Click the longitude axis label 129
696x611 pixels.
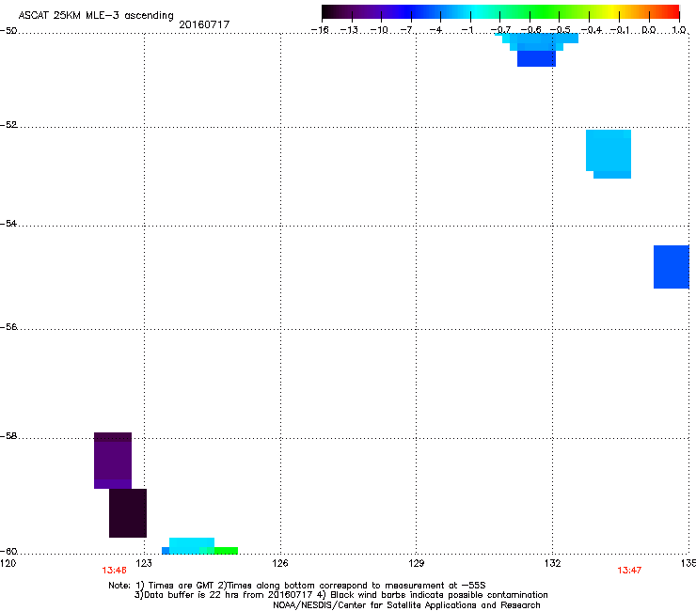click(416, 563)
